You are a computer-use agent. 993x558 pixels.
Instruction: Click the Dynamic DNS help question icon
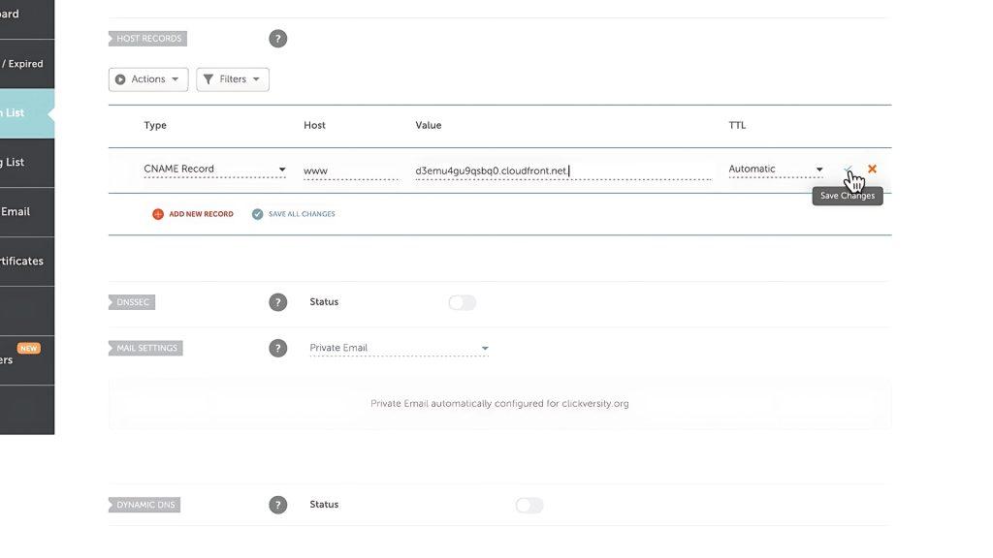coord(277,505)
